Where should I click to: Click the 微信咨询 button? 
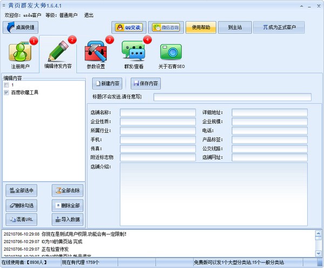166,27
